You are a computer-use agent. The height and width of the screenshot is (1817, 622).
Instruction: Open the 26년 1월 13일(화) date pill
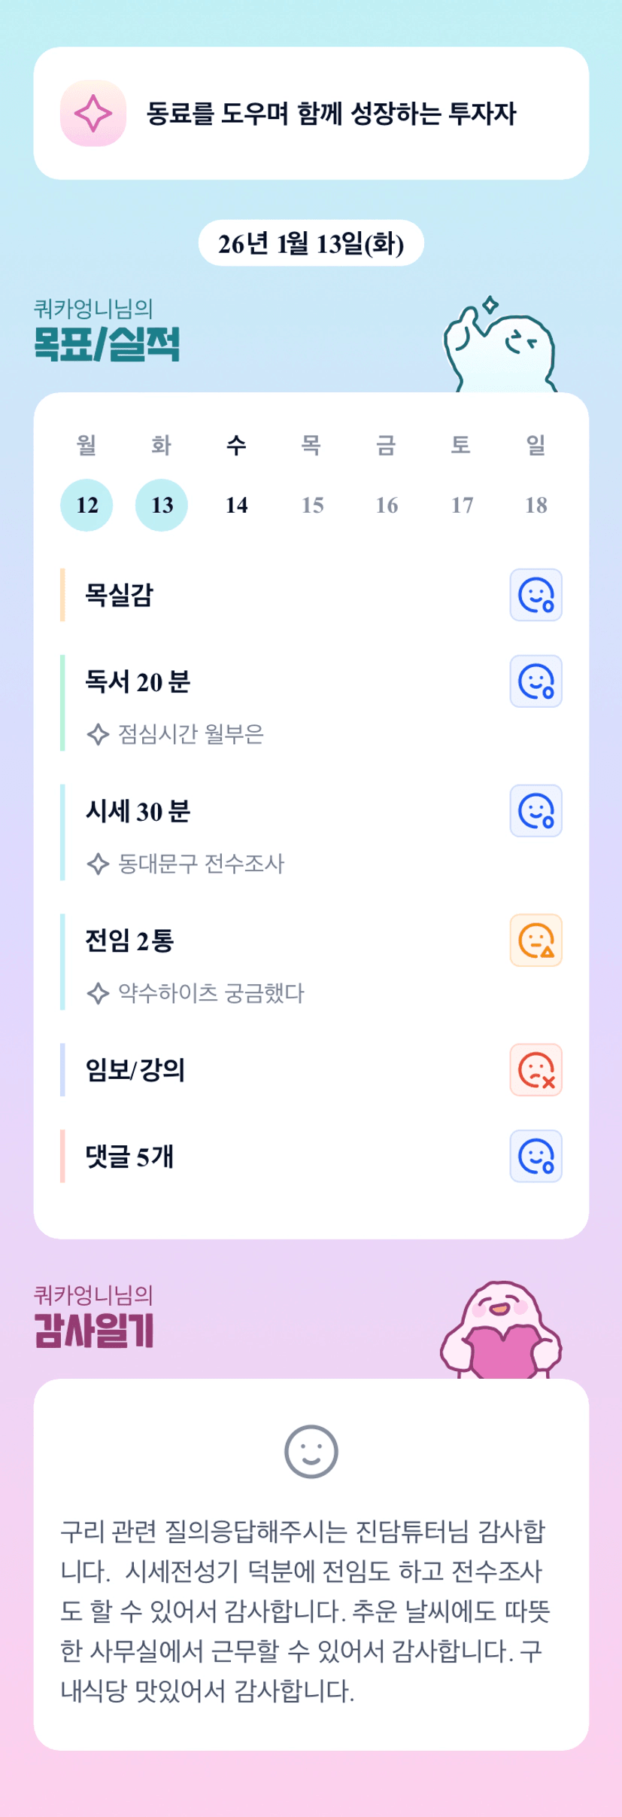click(x=311, y=243)
